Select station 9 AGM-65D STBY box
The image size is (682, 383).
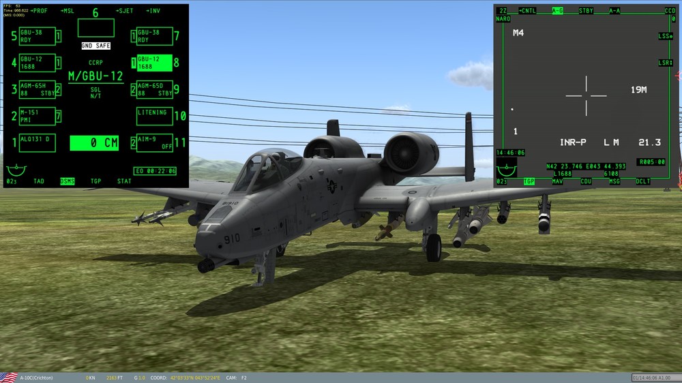[x=154, y=89]
